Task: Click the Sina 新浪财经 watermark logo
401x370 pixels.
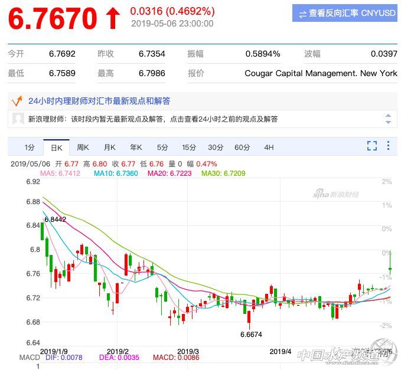Action: pos(335,194)
